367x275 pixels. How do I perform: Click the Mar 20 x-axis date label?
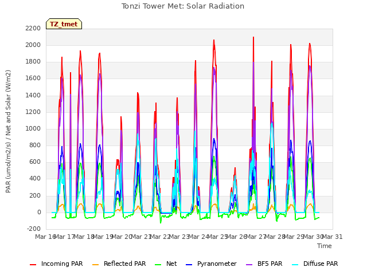(122, 237)
